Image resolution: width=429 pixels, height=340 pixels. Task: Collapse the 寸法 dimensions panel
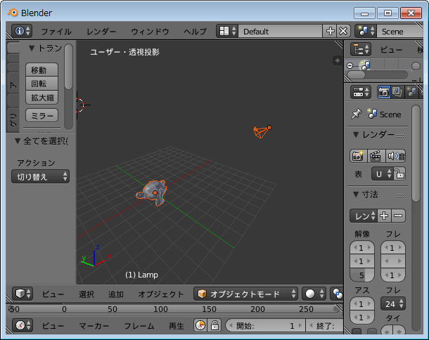click(356, 195)
